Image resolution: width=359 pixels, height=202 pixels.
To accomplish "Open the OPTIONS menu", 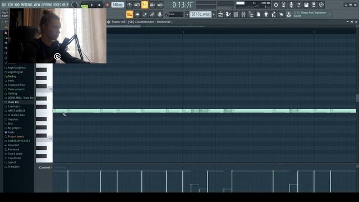I will (47, 4).
